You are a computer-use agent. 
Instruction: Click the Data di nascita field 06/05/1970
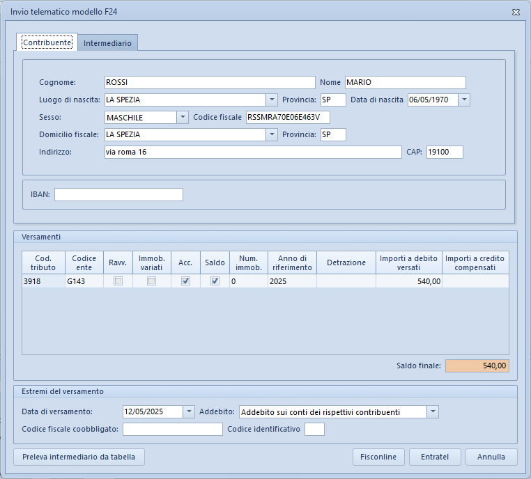pos(433,100)
